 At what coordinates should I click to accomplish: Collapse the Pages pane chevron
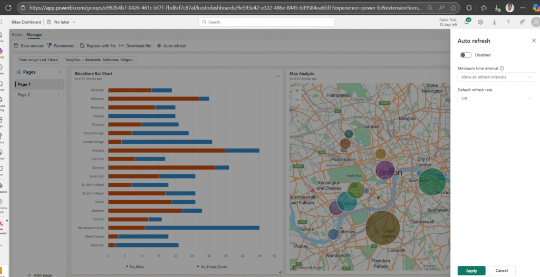60,72
